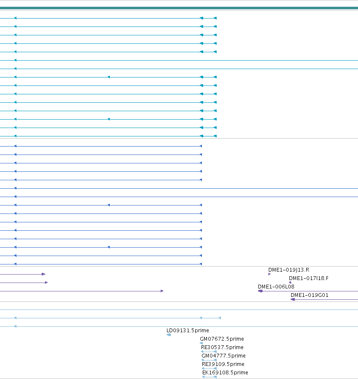The image size is (358, 379).
Task: Select the EK169108.5prime EST label
Action: (x=225, y=373)
